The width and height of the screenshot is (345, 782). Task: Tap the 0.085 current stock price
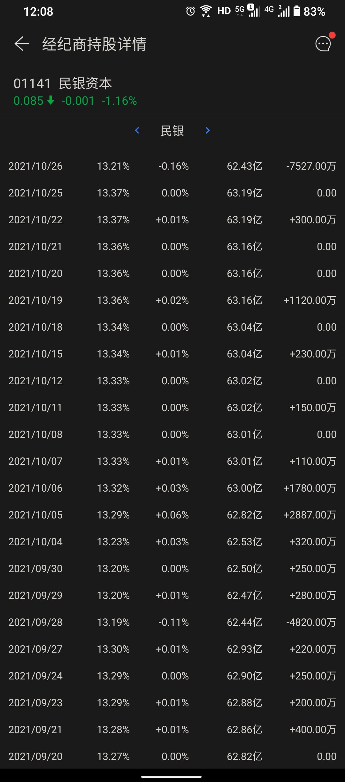(x=28, y=101)
